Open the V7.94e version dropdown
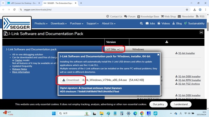This screenshot has width=209, height=117. (x=113, y=49)
